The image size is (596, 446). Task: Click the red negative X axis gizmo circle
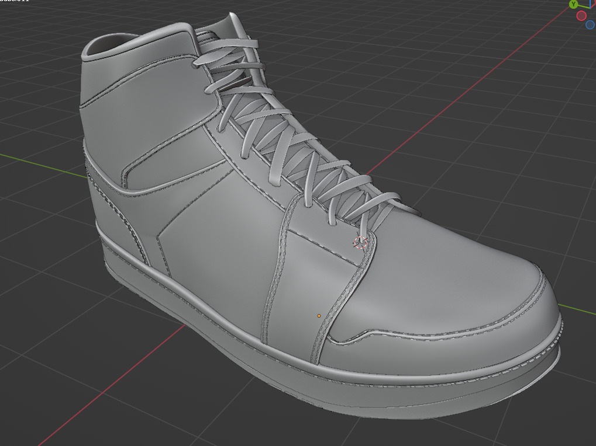pos(581,16)
